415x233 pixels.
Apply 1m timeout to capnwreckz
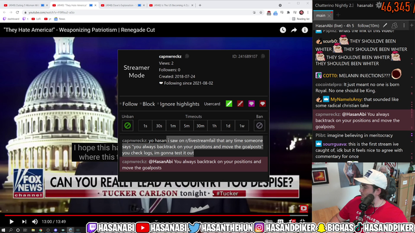click(x=173, y=126)
